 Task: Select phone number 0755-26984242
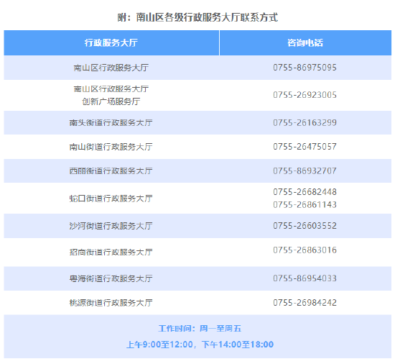305,302
